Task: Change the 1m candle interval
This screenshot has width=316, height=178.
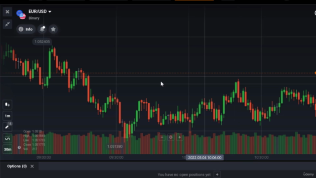Action: click(x=7, y=116)
